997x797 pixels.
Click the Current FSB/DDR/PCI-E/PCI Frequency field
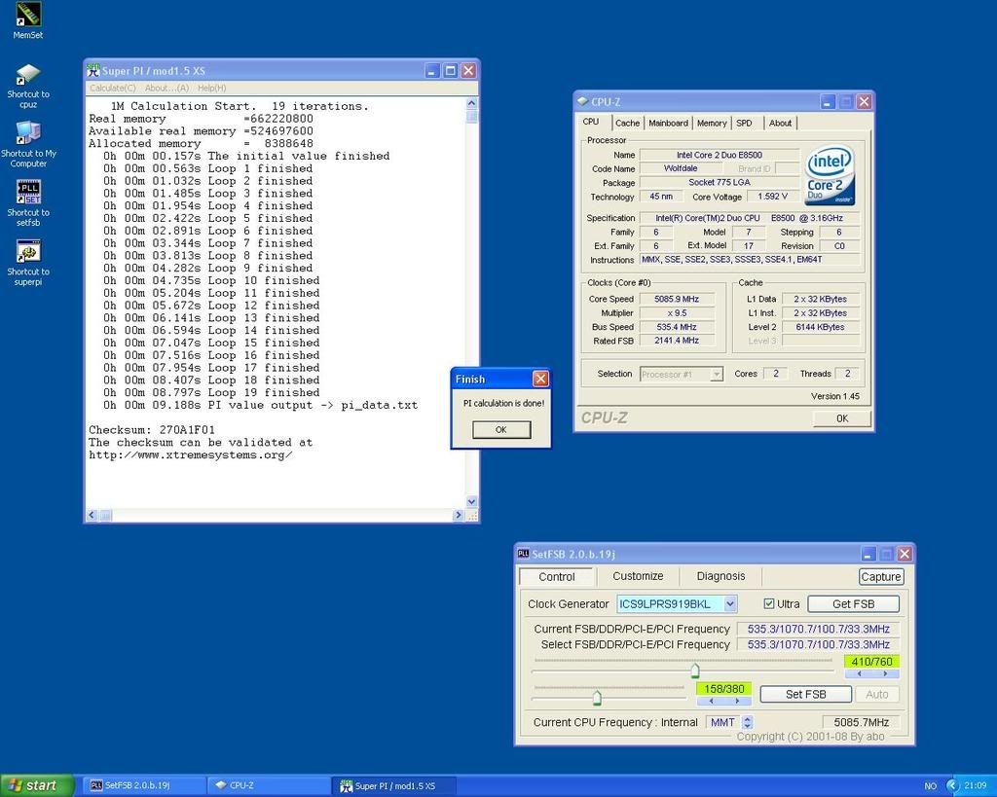[818, 629]
